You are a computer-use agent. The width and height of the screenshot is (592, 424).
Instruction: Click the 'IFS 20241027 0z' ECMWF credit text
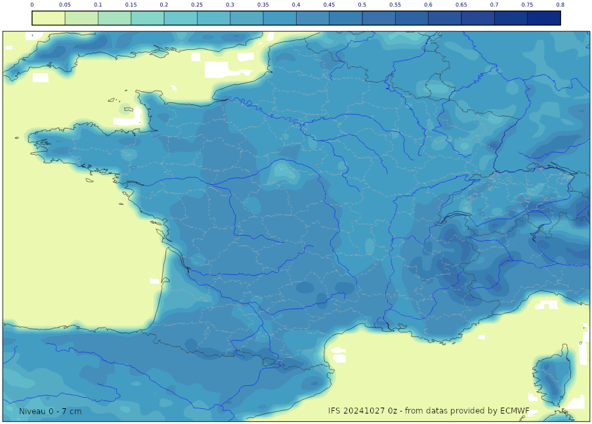(429, 410)
